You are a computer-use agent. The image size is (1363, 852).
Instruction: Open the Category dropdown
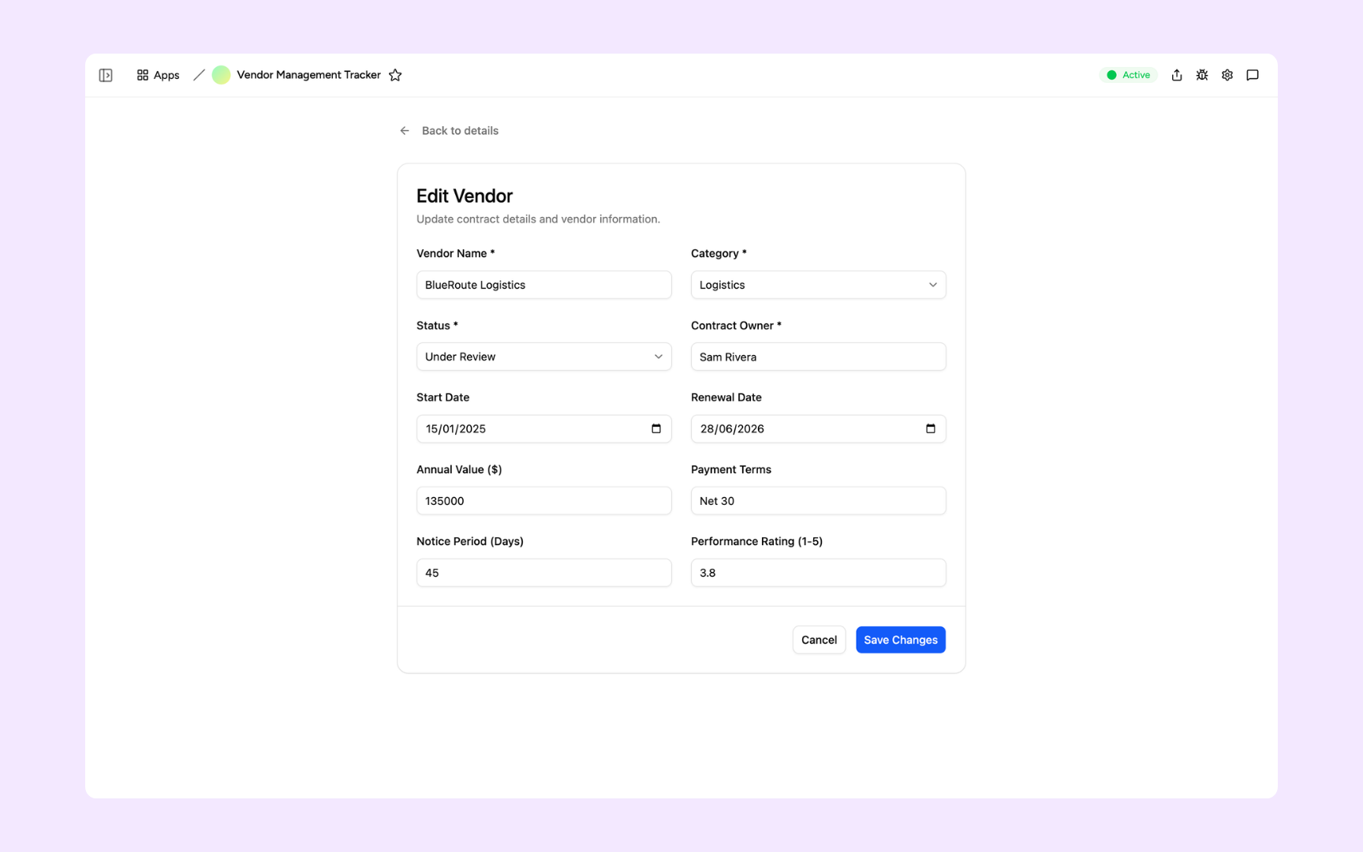818,285
